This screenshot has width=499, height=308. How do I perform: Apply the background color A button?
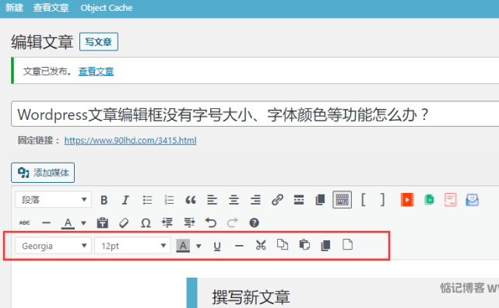click(x=183, y=246)
